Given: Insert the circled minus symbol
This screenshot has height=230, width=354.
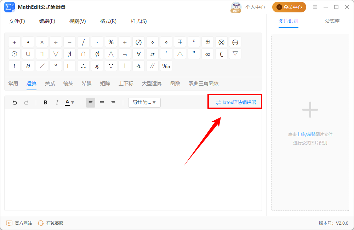Looking at the screenshot, I should (235, 42).
